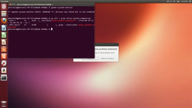
Task: Open Ubuntu Software Center
Action: [4, 49]
